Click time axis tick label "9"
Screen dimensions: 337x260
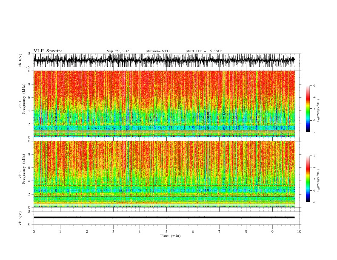(x=272, y=232)
